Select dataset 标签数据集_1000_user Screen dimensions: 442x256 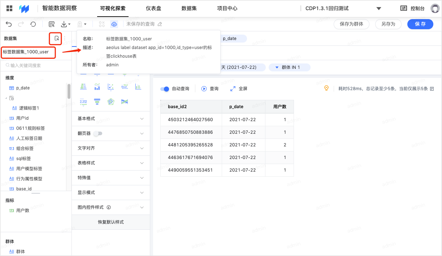tap(26, 52)
